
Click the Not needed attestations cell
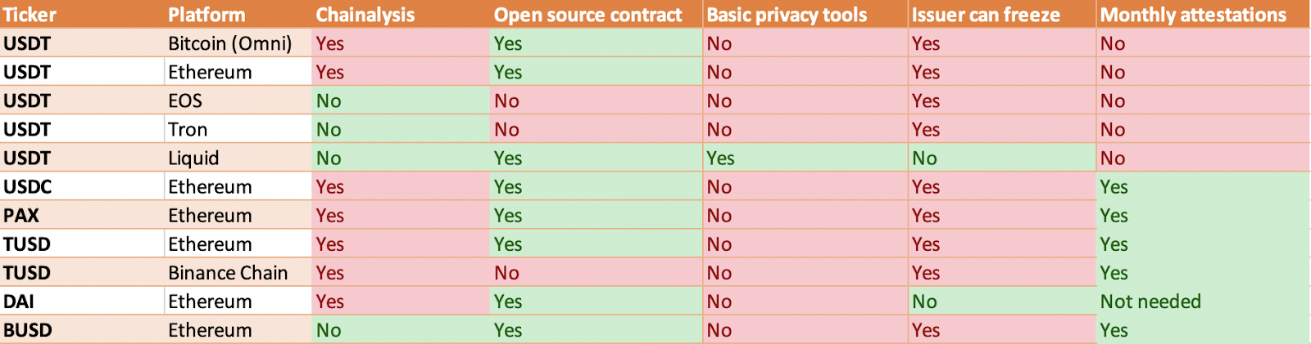[x=1204, y=302]
